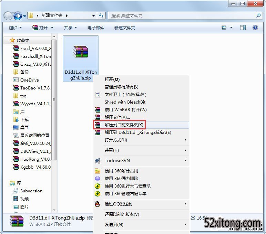
Task: Expand 通过QQ发送到 submenu
Action: click(x=141, y=204)
